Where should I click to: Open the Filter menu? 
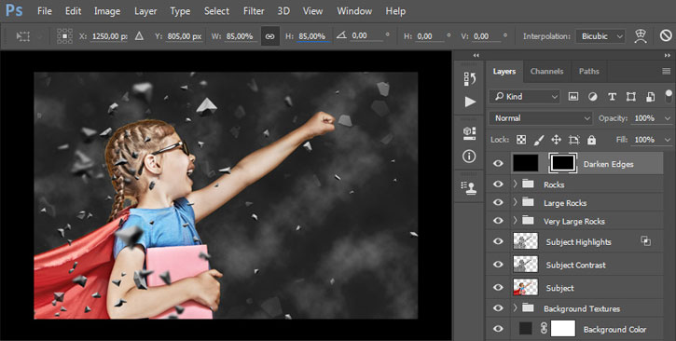(254, 11)
